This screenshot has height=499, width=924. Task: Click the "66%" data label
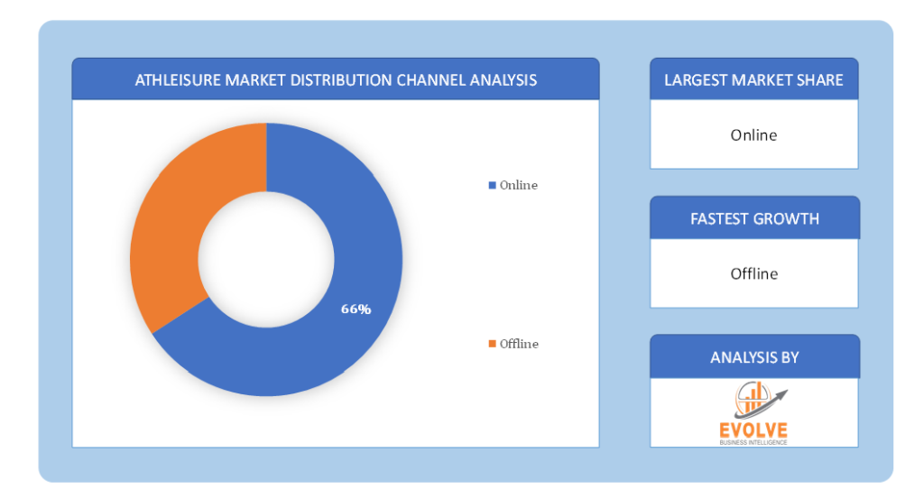(x=356, y=309)
